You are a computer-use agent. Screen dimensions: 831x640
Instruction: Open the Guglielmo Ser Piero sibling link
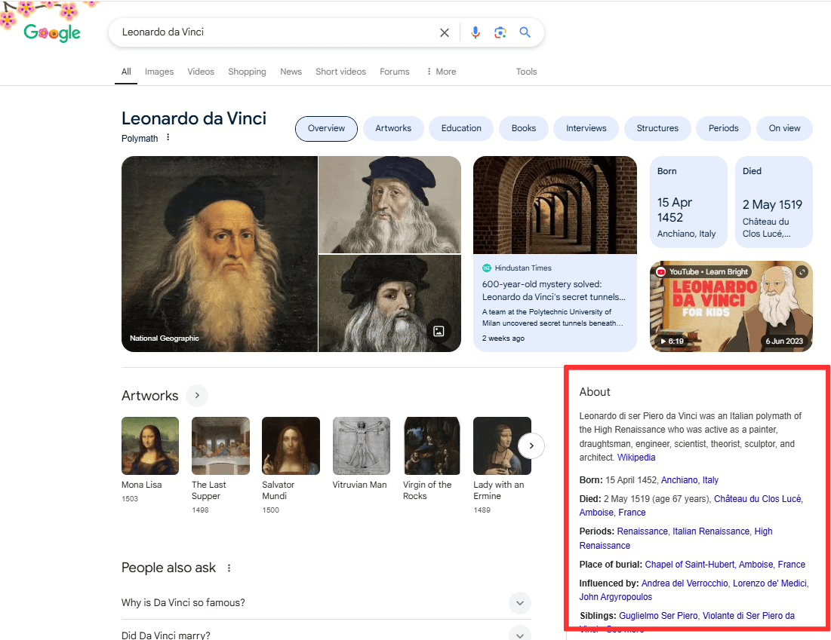click(x=658, y=616)
